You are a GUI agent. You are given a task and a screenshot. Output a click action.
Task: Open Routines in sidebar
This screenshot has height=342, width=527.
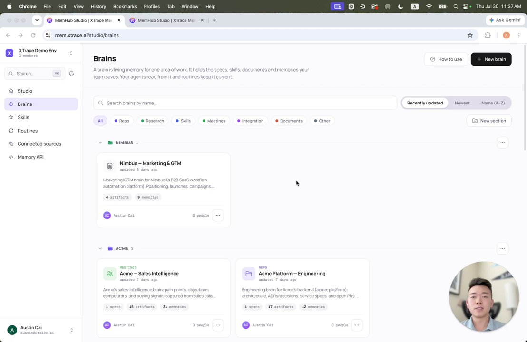pyautogui.click(x=41, y=131)
